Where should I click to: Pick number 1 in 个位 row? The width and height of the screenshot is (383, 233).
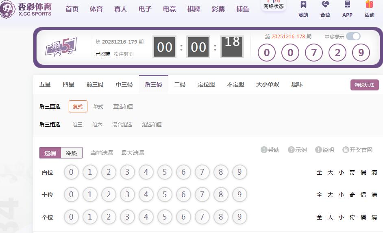90,217
